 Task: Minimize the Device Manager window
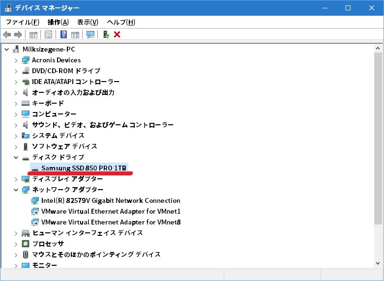pyautogui.click(x=325, y=8)
